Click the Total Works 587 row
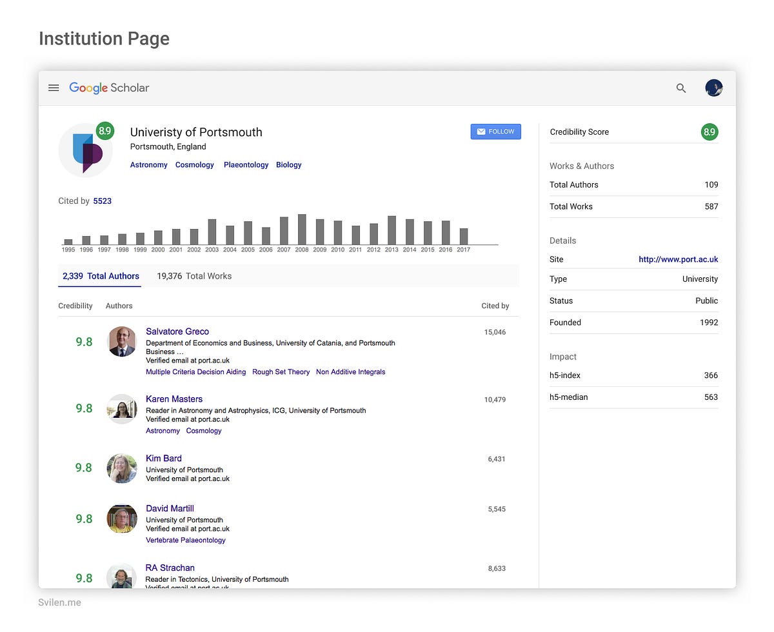 [634, 206]
